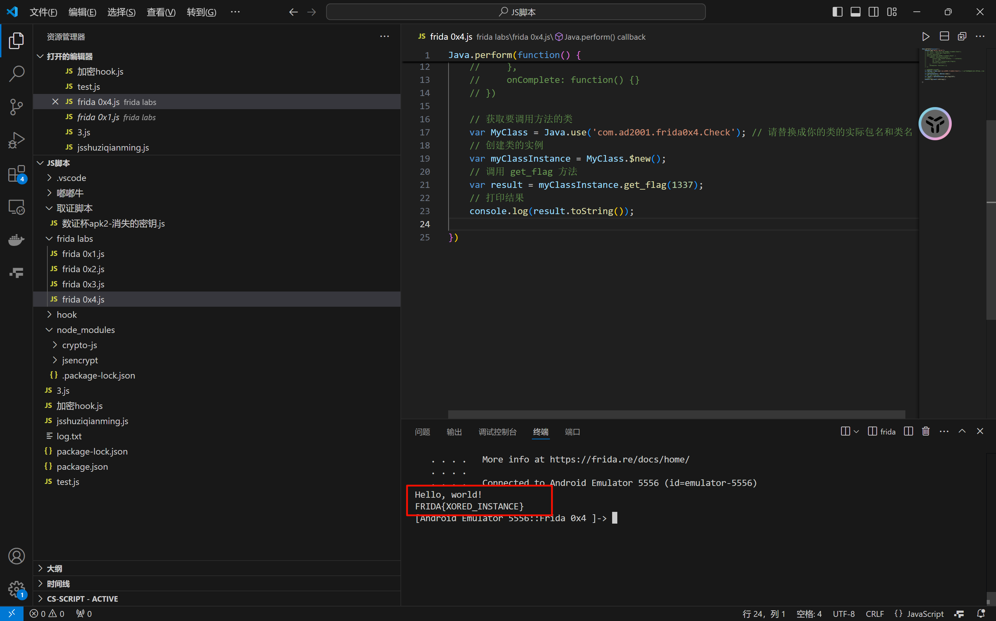
Task: Open Source Control view
Action: coord(17,107)
